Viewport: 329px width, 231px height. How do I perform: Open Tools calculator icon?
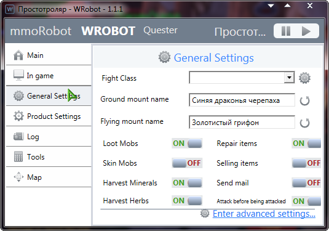point(18,156)
